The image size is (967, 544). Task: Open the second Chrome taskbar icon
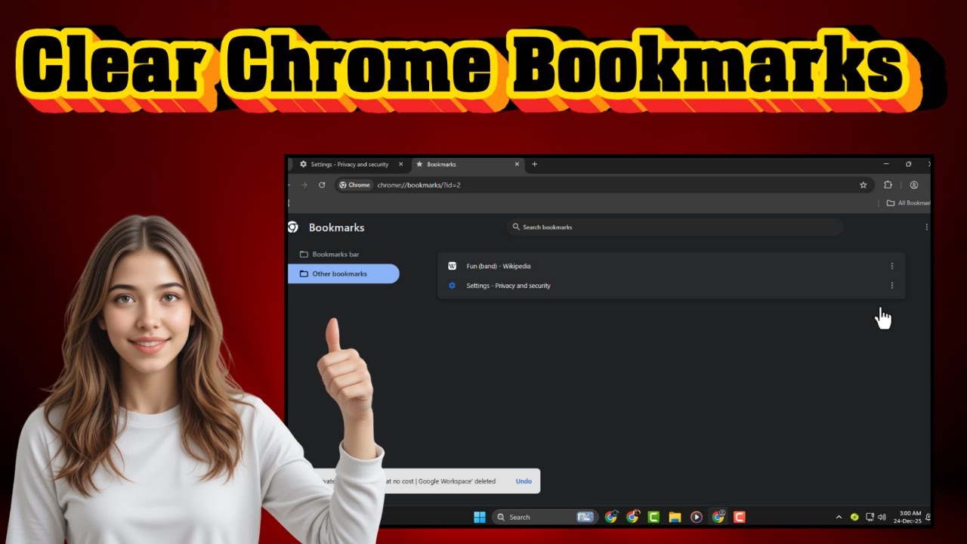(632, 517)
